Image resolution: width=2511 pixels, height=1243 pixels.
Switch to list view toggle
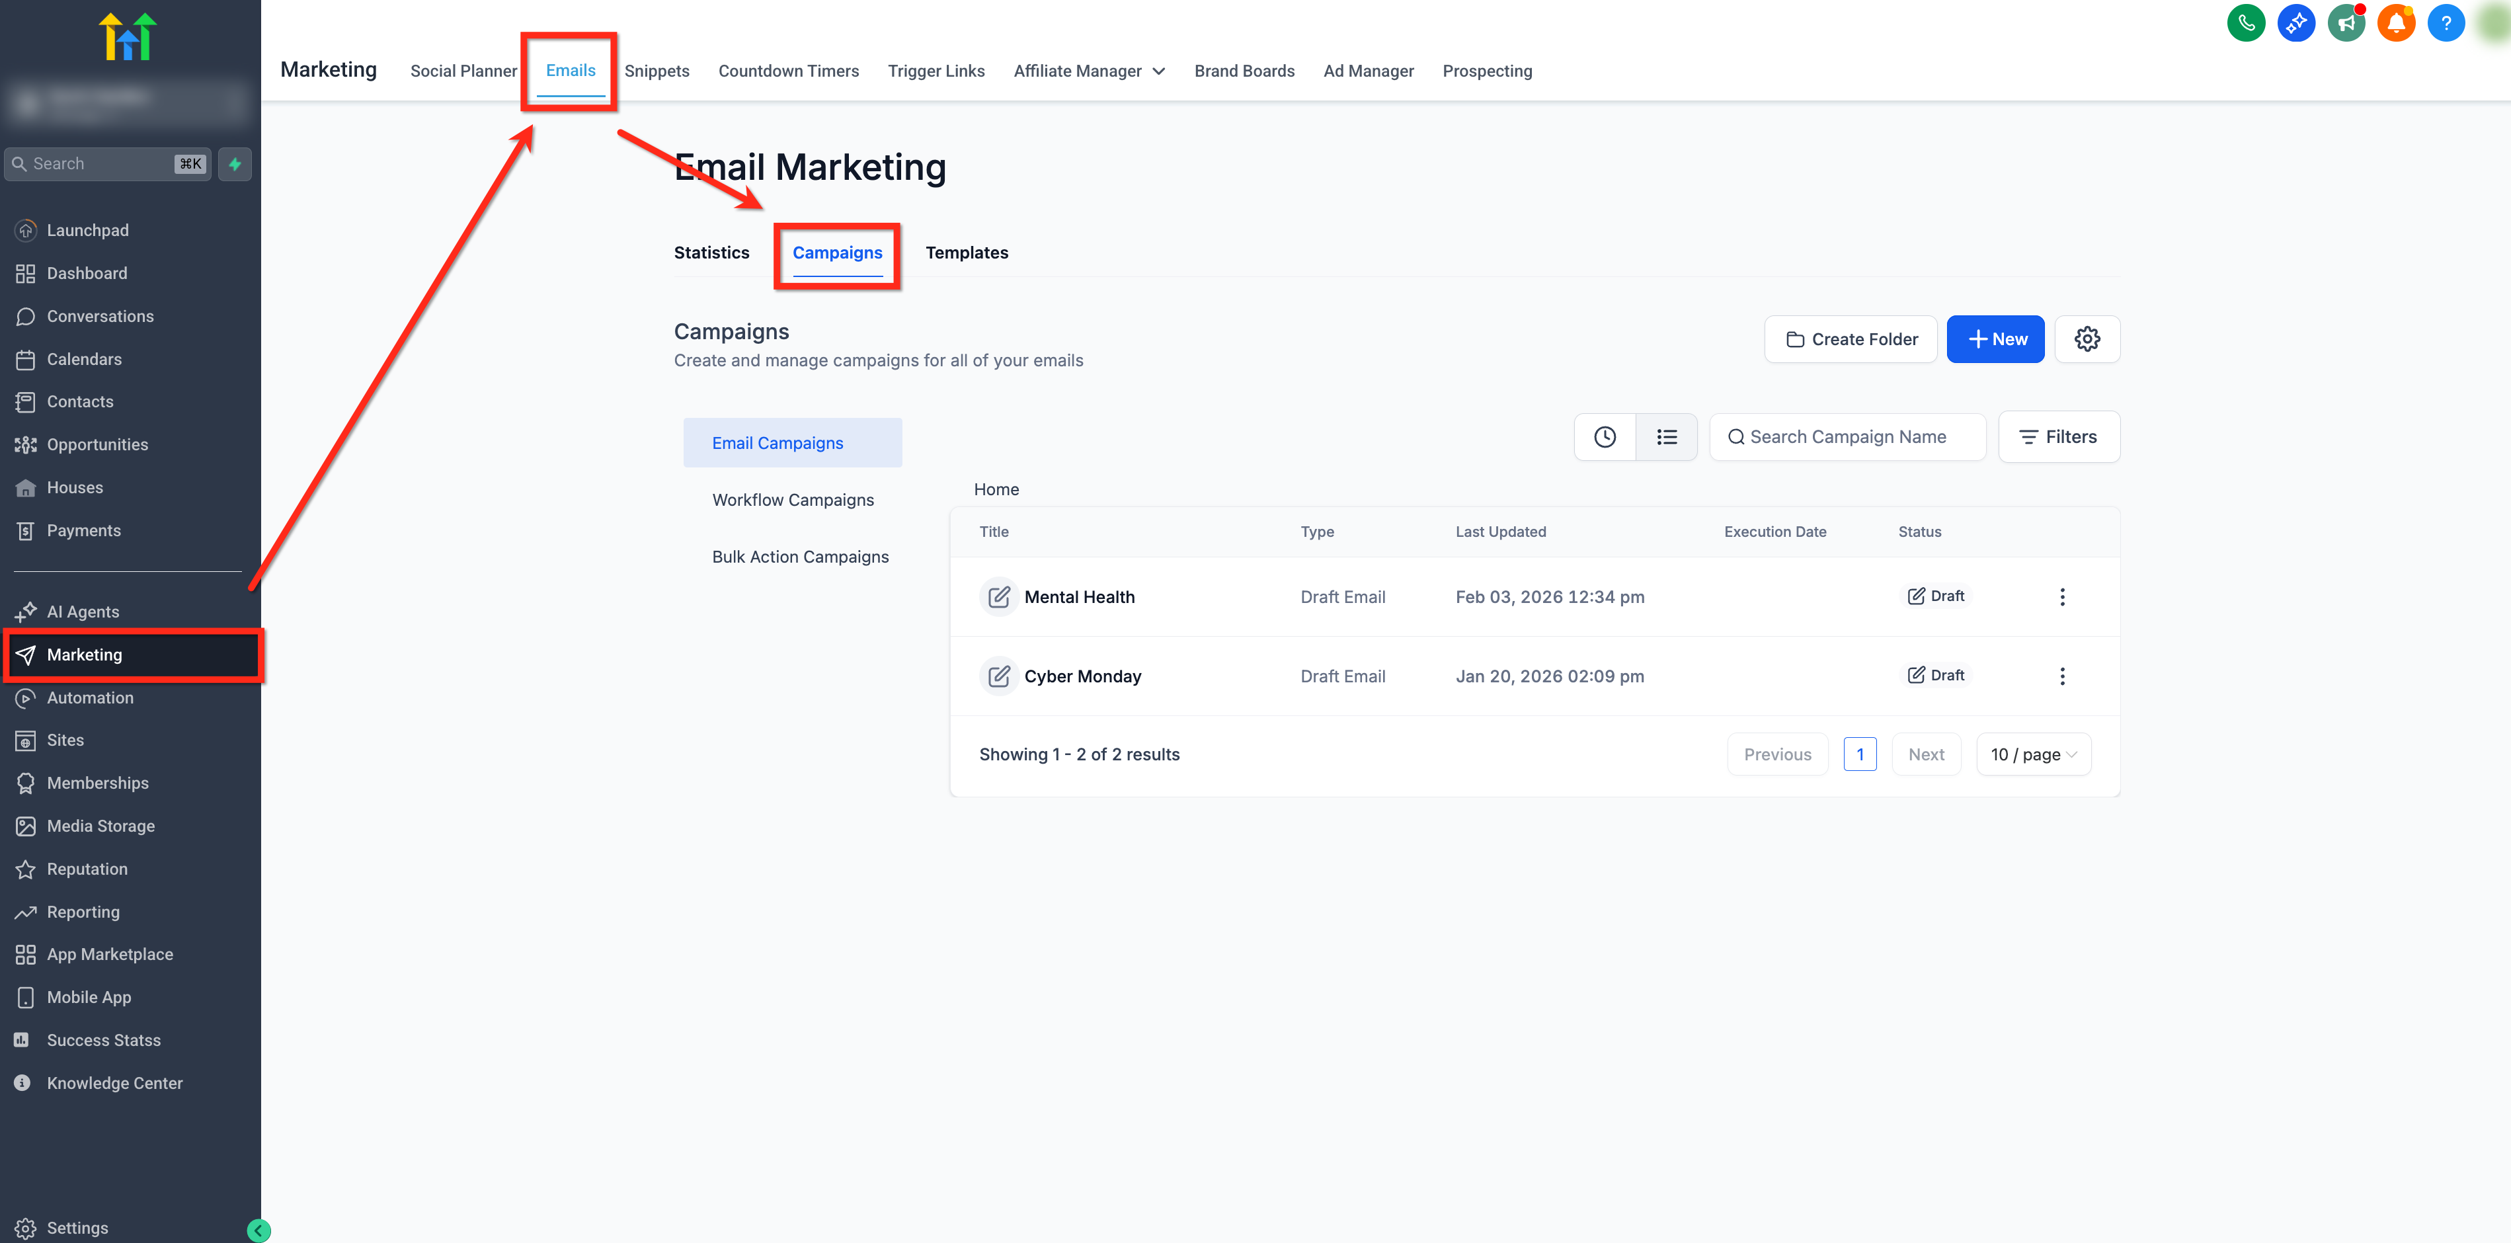[1666, 437]
